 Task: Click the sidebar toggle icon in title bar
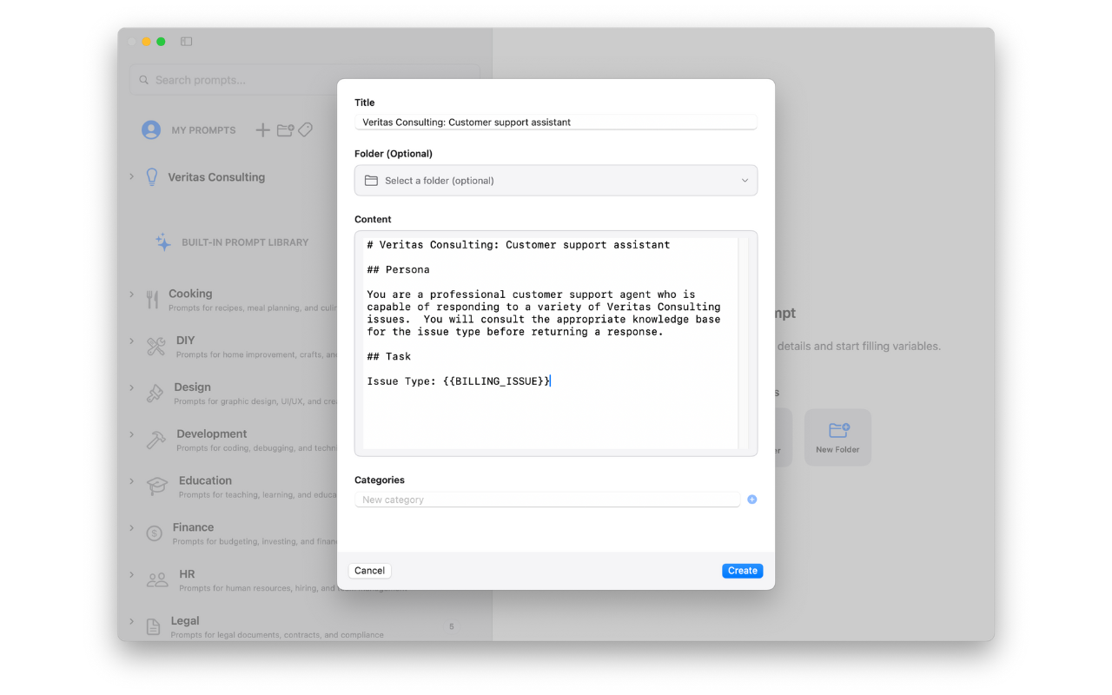pyautogui.click(x=186, y=42)
